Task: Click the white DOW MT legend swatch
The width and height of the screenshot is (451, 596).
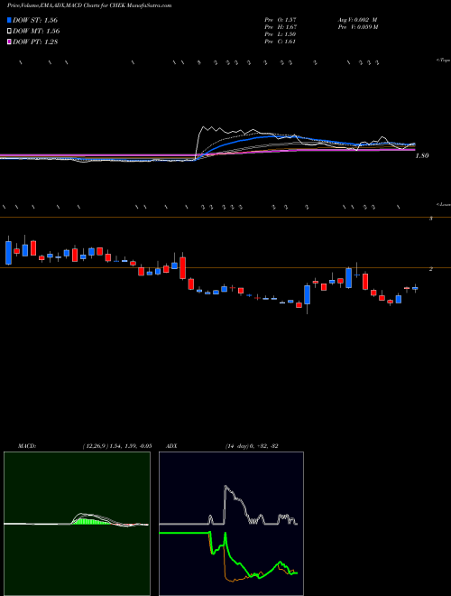Action: tap(10, 32)
